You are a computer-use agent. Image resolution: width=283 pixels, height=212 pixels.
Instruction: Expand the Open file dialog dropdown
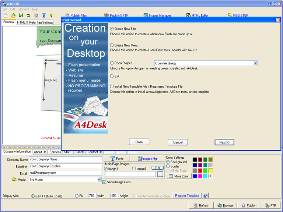click(x=255, y=63)
